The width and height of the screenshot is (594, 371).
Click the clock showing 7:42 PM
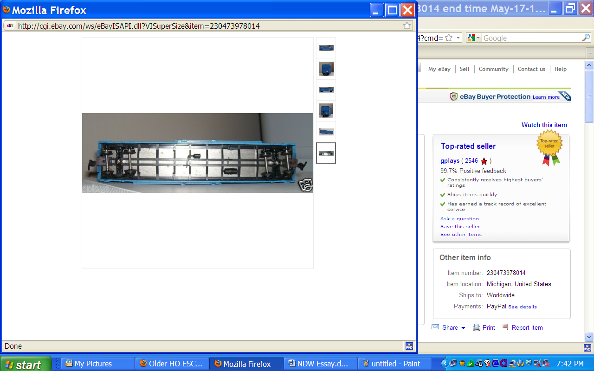tap(569, 364)
